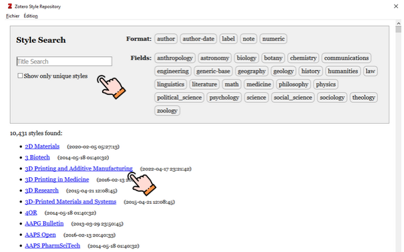Viewport: 404px width, 252px height.
Task: Select the theology field tag
Action: pos(363,98)
